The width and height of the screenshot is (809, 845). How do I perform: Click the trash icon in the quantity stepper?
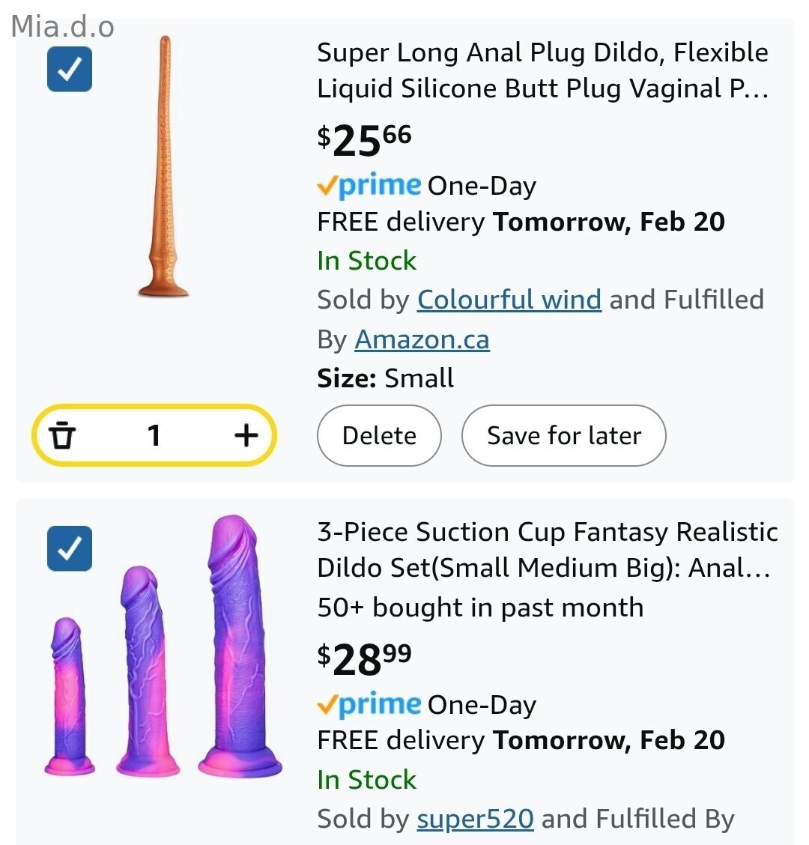[63, 435]
